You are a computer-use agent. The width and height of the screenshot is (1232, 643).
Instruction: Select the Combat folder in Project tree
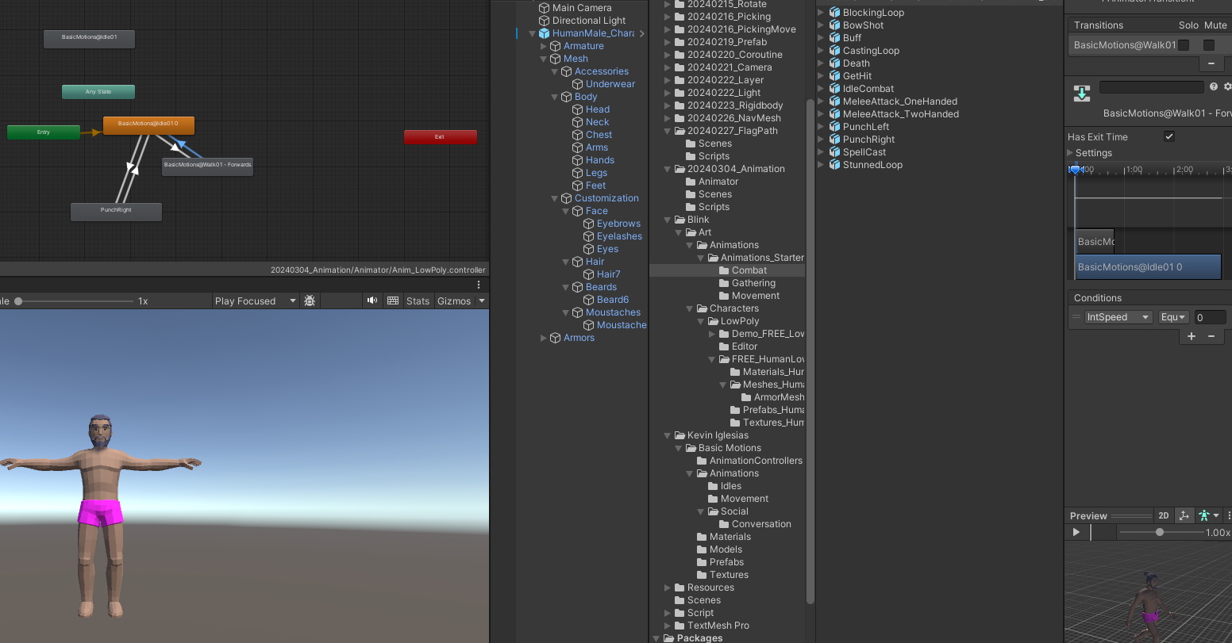click(749, 270)
